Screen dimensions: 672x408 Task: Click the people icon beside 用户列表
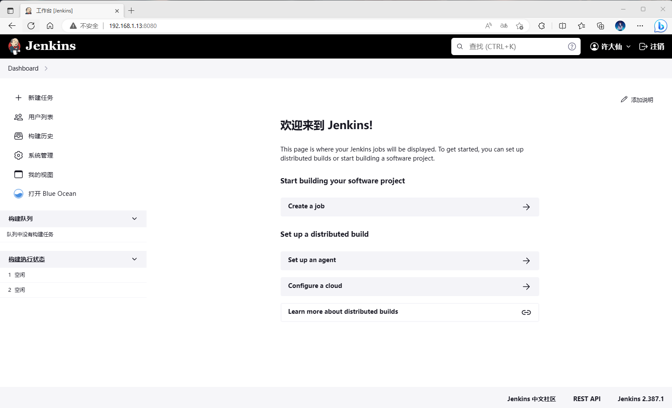(x=19, y=117)
